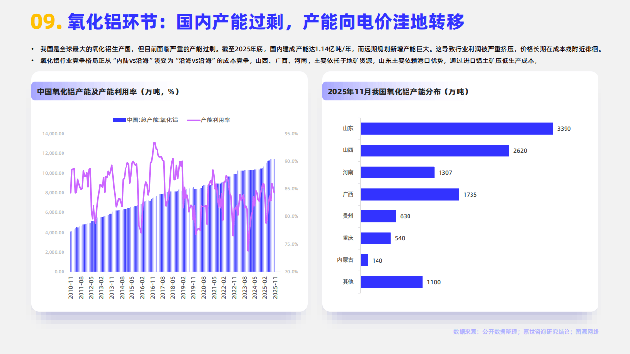Select the 其他 bar labeled 1100

click(x=391, y=282)
